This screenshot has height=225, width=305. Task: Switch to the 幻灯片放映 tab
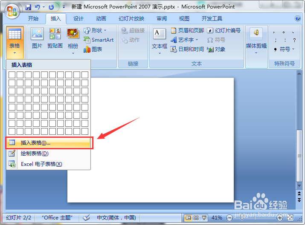(131, 19)
